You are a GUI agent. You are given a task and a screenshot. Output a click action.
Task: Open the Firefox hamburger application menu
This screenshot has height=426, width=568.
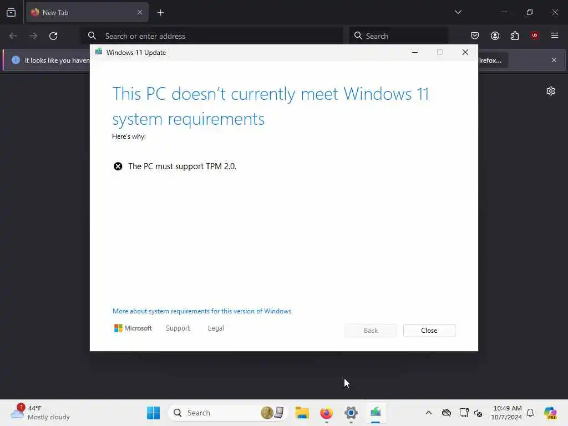[555, 35]
